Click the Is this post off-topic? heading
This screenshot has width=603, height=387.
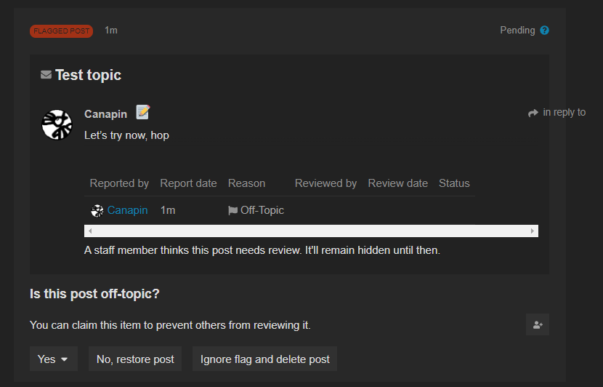tap(94, 294)
